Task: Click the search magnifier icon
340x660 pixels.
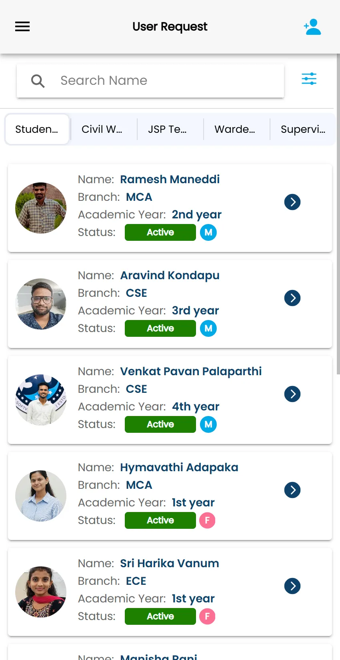Action: 38,81
